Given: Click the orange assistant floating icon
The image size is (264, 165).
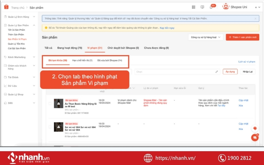Looking at the screenshot, I should tap(255, 128).
